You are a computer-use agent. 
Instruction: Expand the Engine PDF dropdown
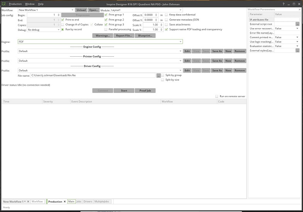[180, 41]
